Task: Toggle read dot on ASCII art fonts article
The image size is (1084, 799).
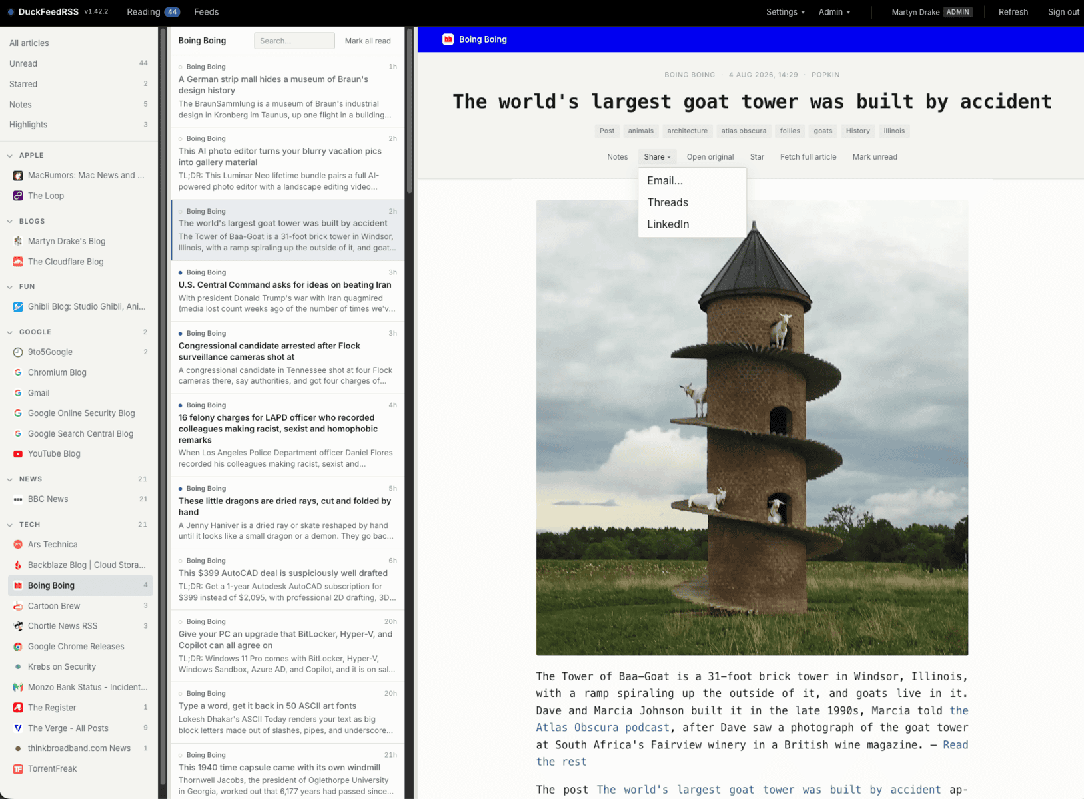Action: point(181,694)
